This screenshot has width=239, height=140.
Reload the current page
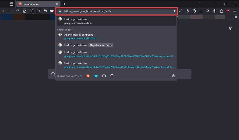pos(18,11)
